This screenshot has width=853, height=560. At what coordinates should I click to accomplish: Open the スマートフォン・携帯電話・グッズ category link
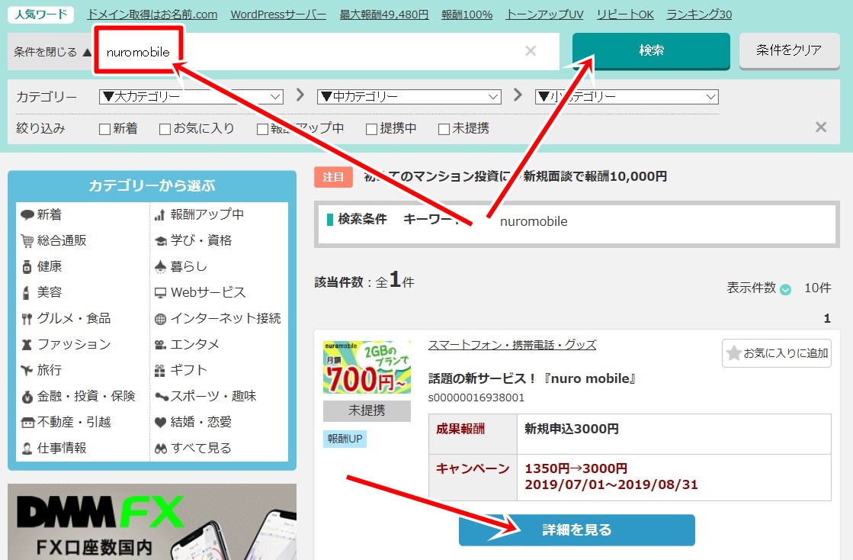(x=512, y=345)
